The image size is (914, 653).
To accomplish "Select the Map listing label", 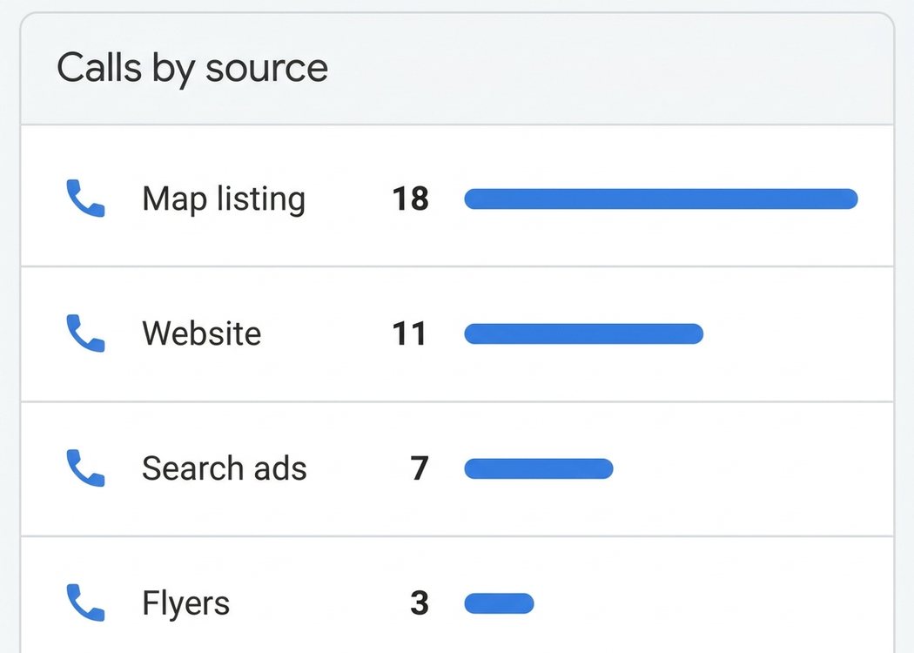I will (x=224, y=199).
